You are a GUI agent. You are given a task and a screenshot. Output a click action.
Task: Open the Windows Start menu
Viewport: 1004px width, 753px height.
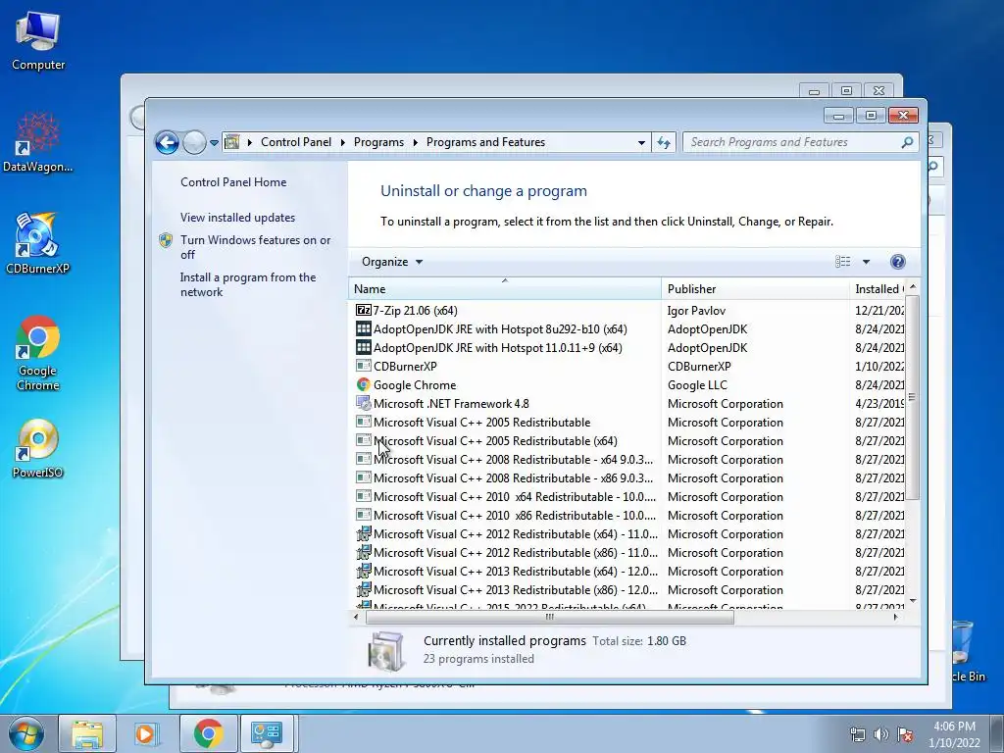coord(26,733)
